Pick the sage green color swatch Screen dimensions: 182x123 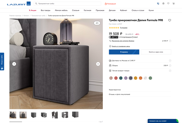pyautogui.click(x=150, y=78)
